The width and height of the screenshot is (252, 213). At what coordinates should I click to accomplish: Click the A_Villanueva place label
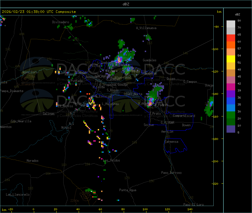[146, 28]
